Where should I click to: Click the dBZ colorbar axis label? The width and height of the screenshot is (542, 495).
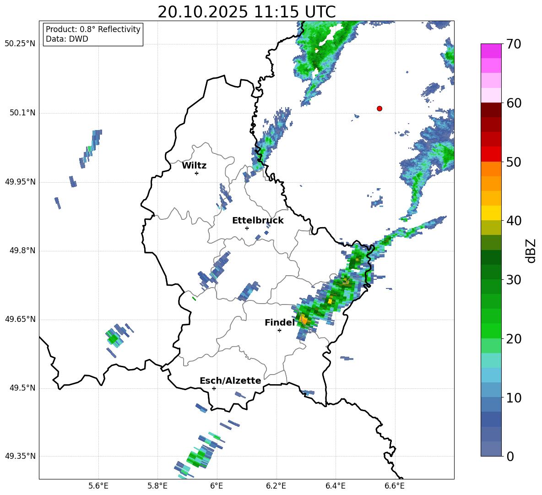[x=531, y=250]
